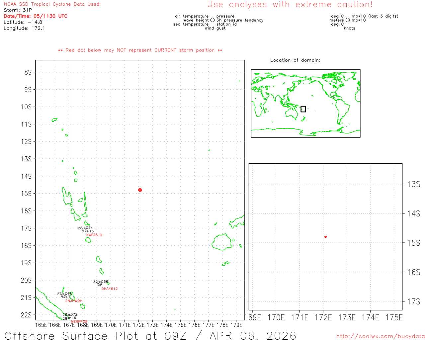This screenshot has height=340, width=425.
Task: Click station marker XWFA5JQ circle
Action: coord(84,230)
